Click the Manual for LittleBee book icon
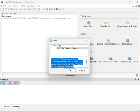The width and height of the screenshot is (140, 111). [92, 59]
